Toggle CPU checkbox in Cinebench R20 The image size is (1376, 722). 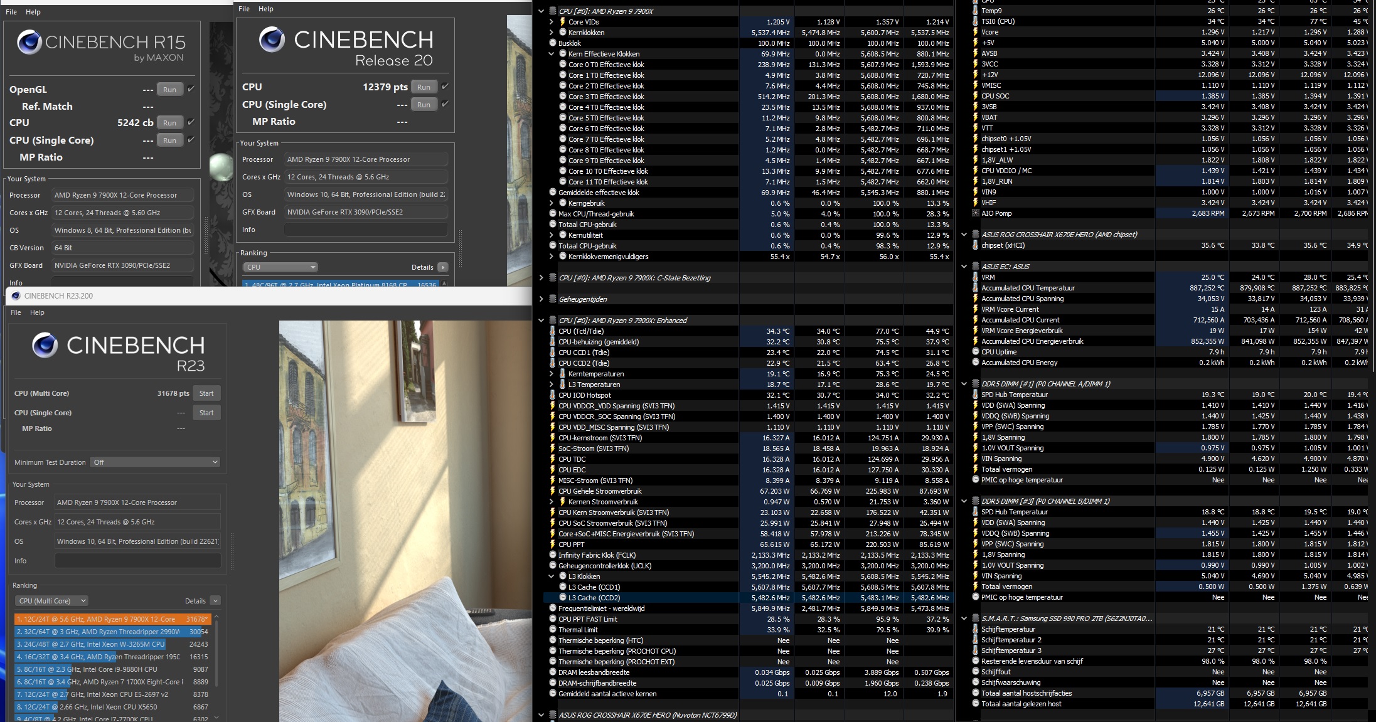tap(445, 87)
